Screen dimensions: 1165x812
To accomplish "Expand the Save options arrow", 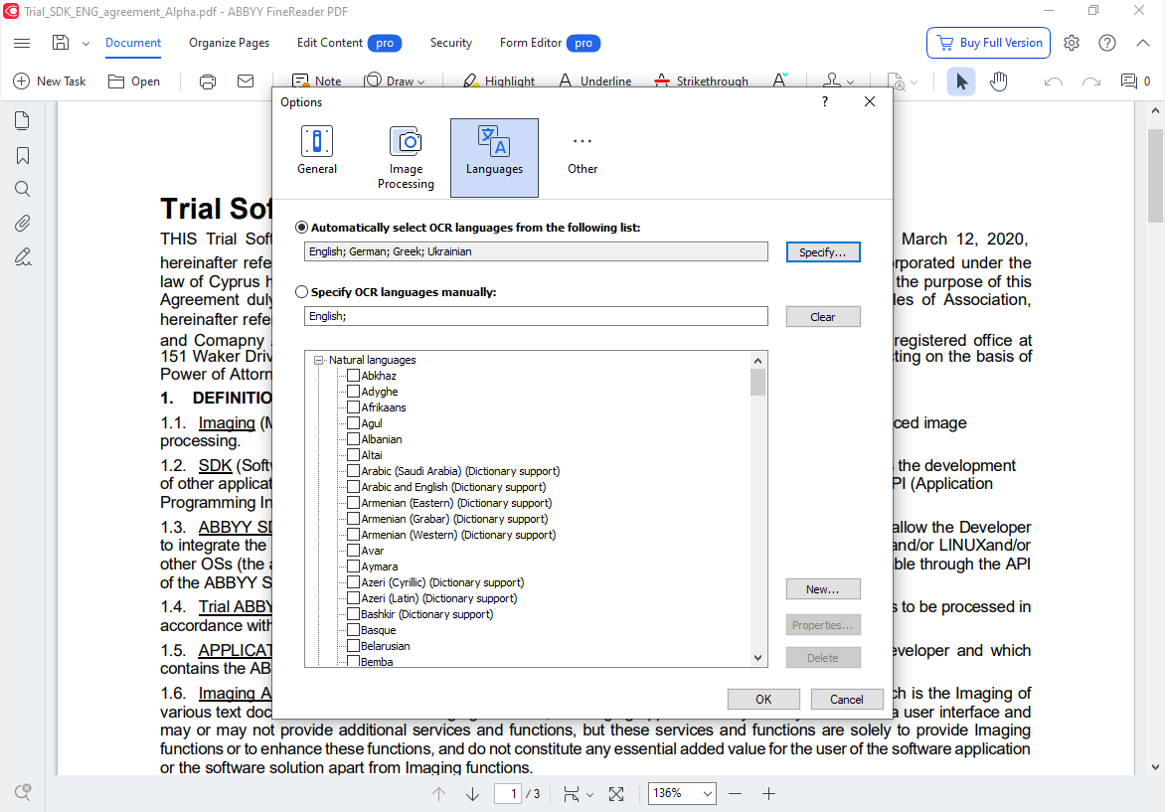I will coord(85,44).
